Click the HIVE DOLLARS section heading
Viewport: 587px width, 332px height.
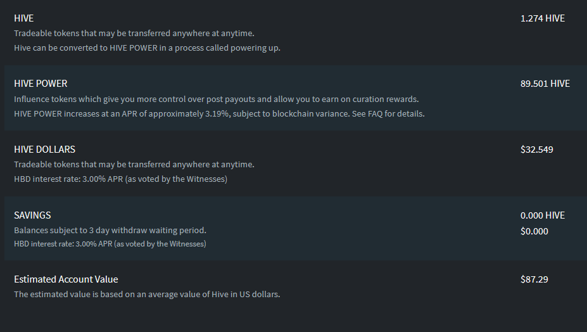click(44, 150)
